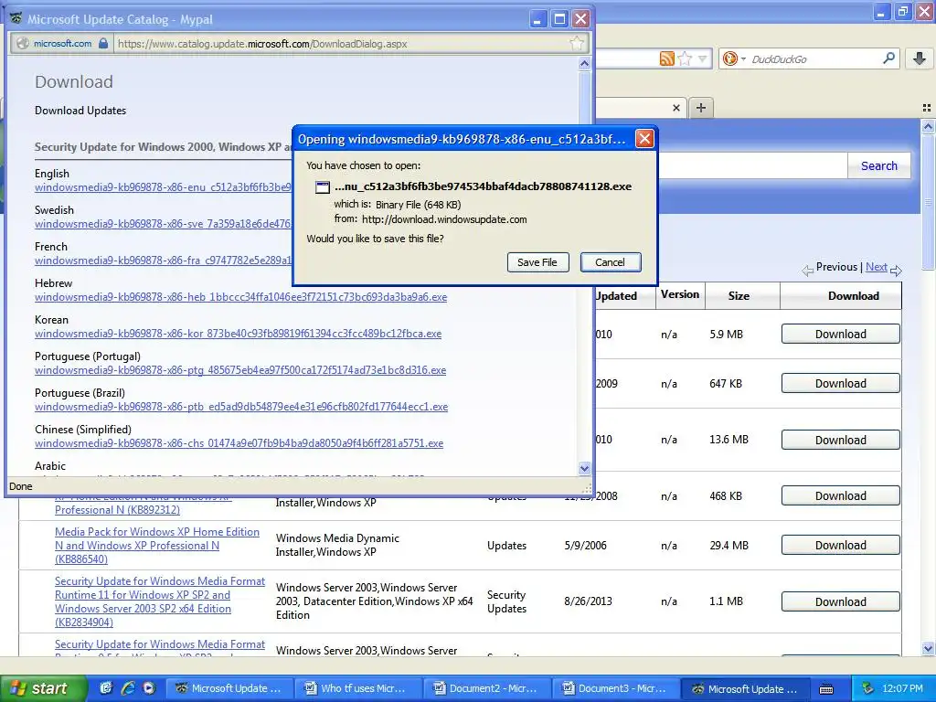Launch Internet Explorer from quick launch
Image resolution: width=936 pixels, height=702 pixels.
coord(128,688)
